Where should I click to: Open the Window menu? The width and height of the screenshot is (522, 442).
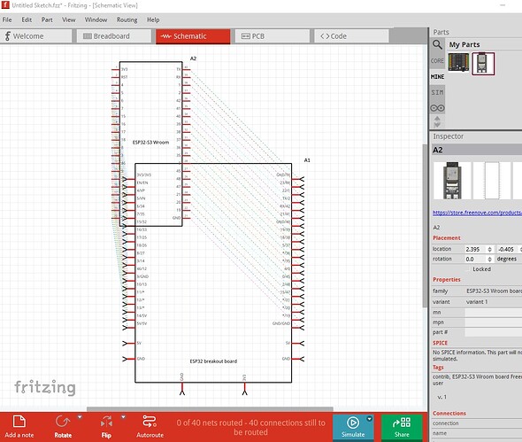point(96,19)
